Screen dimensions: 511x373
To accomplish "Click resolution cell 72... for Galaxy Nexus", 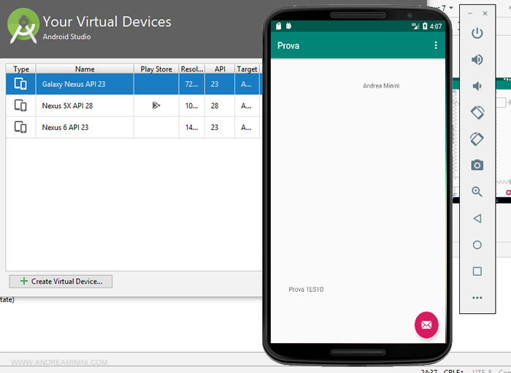I will [x=191, y=84].
